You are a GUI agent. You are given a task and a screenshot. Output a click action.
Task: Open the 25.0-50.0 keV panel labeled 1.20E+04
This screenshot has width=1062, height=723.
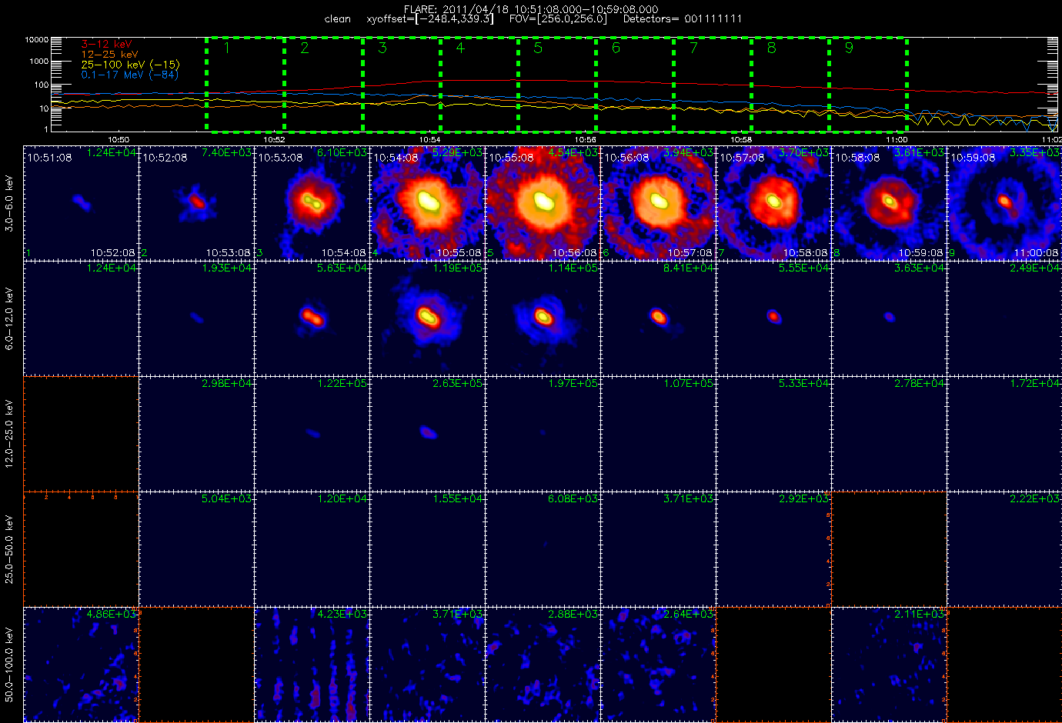(312, 548)
